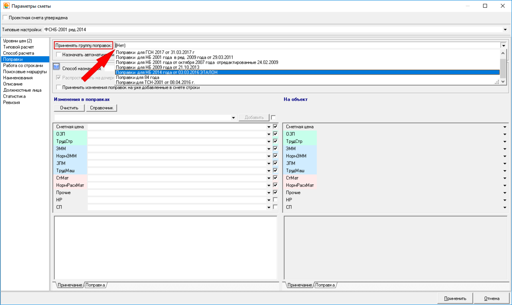The image size is (512, 305).
Task: Open Описание section
Action: tap(13, 84)
